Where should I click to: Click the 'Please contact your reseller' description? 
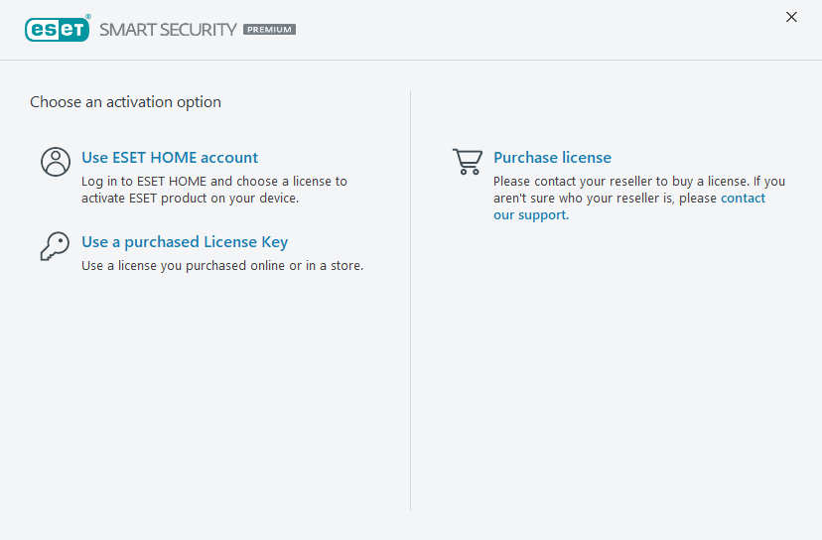click(638, 182)
